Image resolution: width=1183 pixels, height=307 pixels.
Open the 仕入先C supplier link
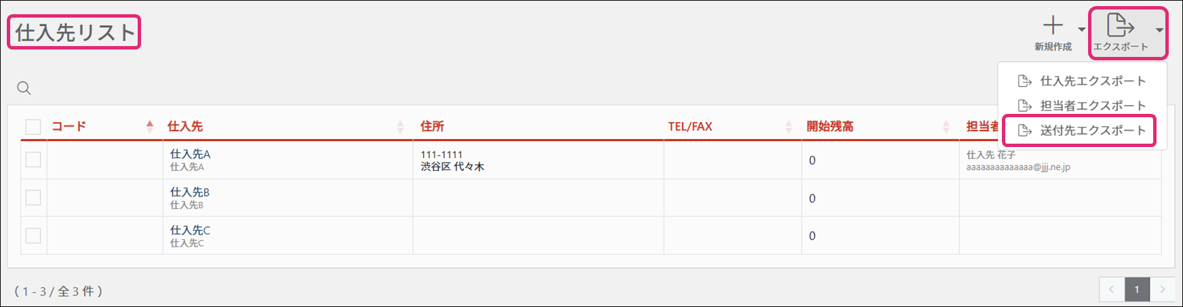190,230
